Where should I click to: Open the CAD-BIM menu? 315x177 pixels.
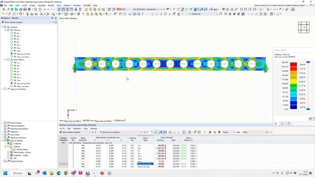[87, 5]
